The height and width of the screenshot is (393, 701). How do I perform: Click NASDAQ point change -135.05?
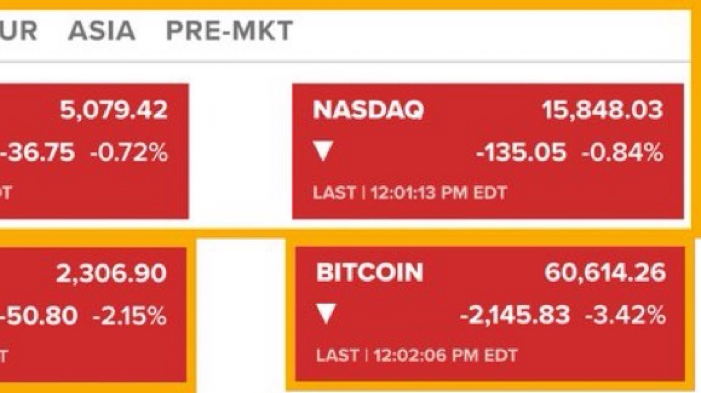(x=520, y=152)
